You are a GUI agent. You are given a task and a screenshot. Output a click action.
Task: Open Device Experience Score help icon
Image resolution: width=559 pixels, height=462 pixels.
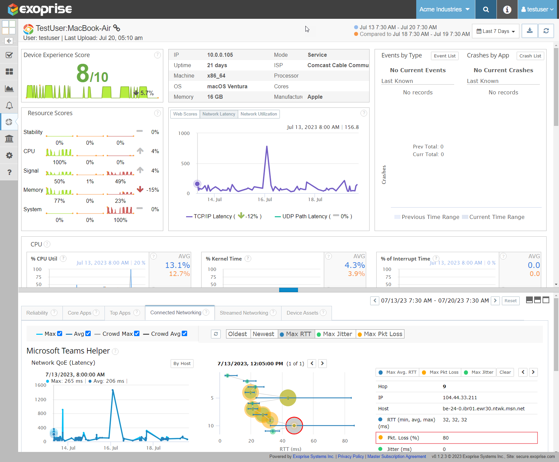[x=157, y=55]
